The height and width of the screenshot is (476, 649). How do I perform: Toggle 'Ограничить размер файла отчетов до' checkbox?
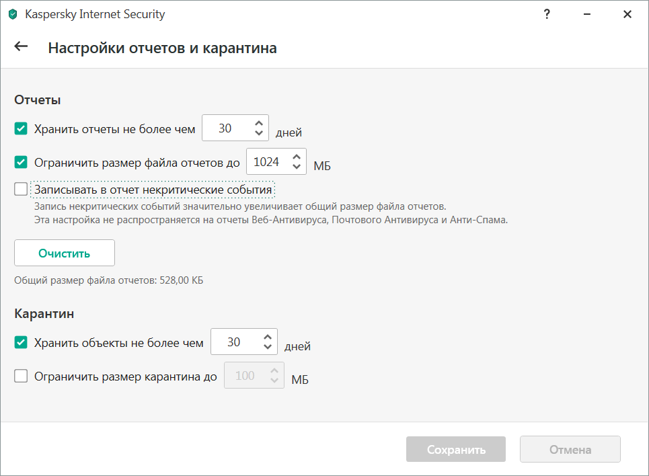(21, 162)
